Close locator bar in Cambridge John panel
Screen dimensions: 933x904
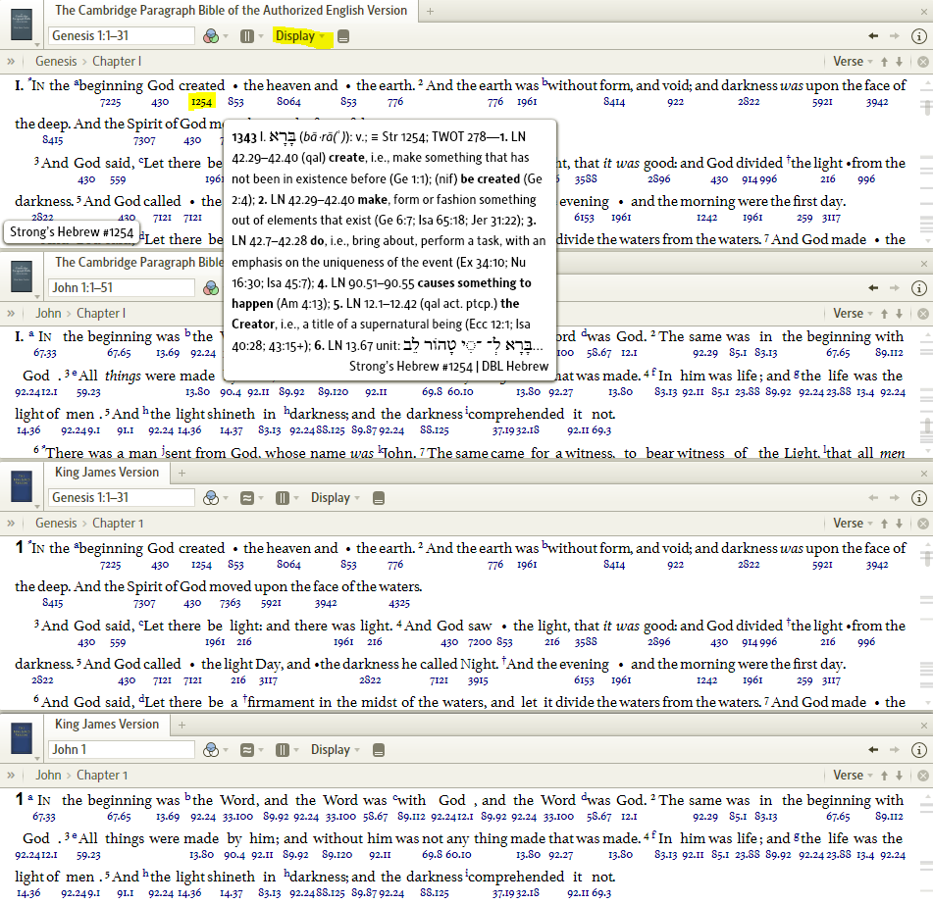923,313
